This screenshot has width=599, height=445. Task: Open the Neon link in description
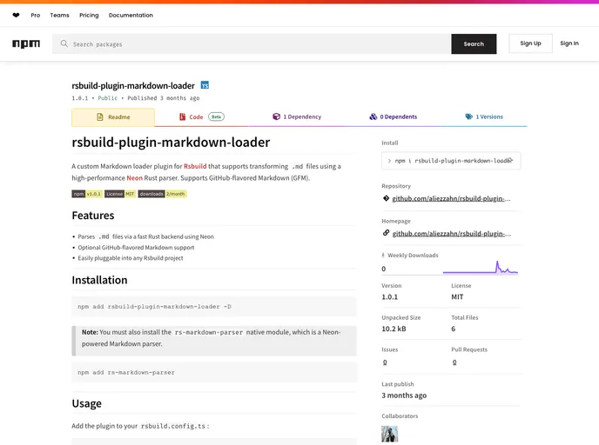(x=134, y=178)
